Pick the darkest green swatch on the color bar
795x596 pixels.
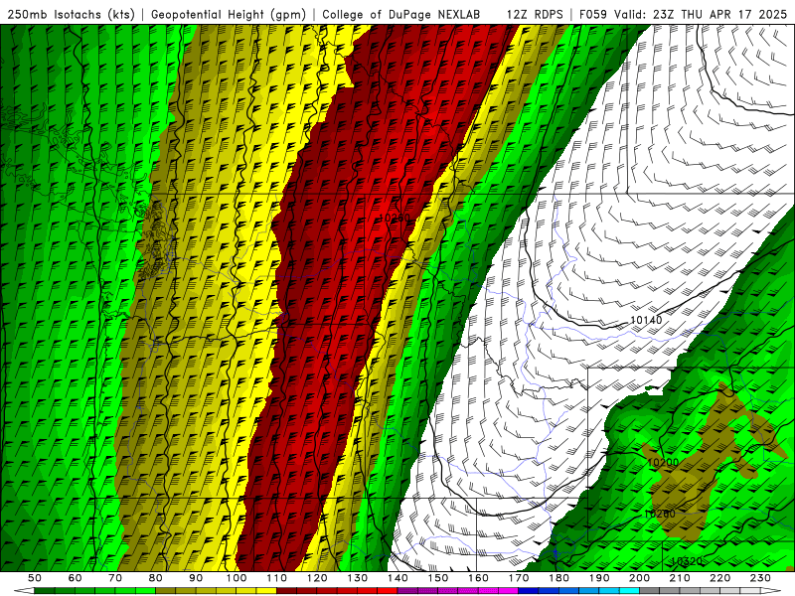(44, 590)
